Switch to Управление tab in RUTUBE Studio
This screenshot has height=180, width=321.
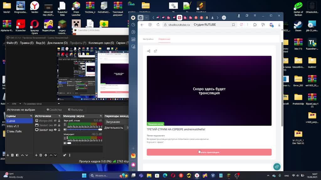(x=164, y=39)
